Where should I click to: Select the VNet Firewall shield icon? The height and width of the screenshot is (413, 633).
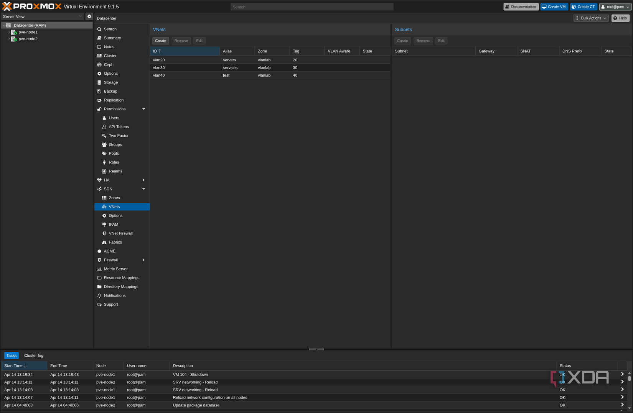[x=104, y=233]
